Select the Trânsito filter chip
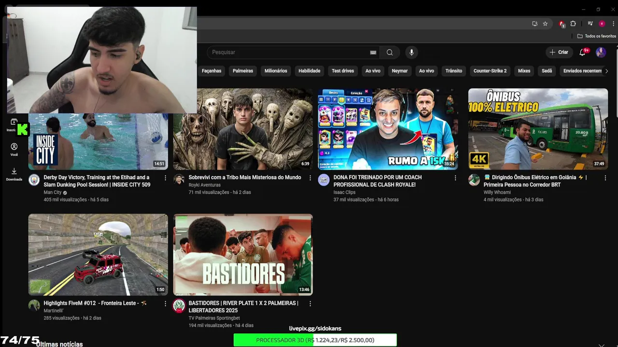Image resolution: width=618 pixels, height=347 pixels. coord(454,71)
